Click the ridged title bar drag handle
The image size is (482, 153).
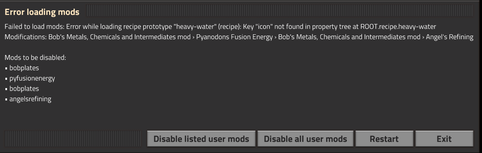click(280, 11)
